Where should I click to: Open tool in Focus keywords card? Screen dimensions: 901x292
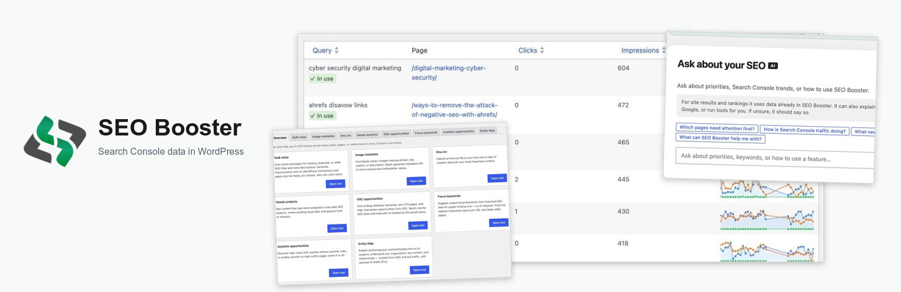point(498,223)
